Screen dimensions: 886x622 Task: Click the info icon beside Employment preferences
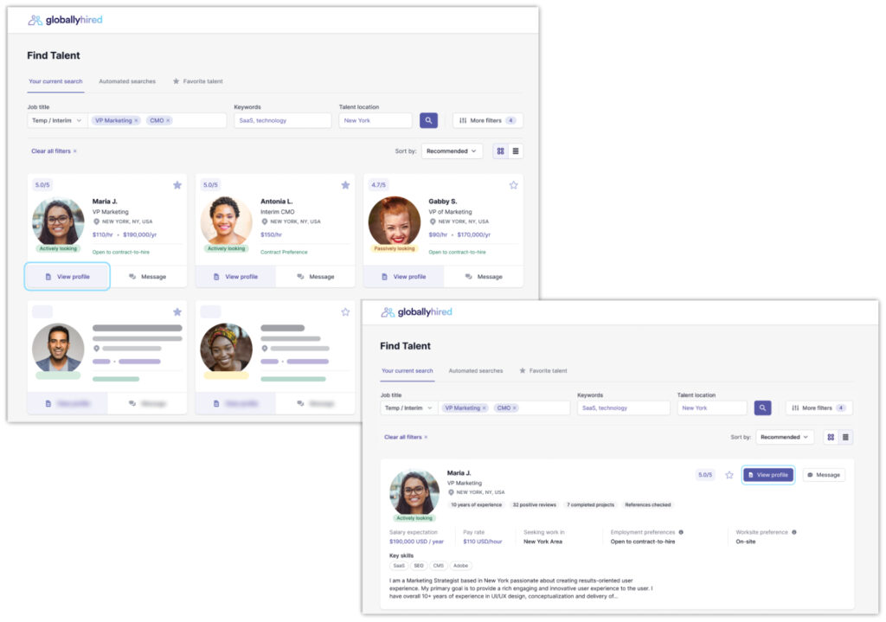(681, 532)
